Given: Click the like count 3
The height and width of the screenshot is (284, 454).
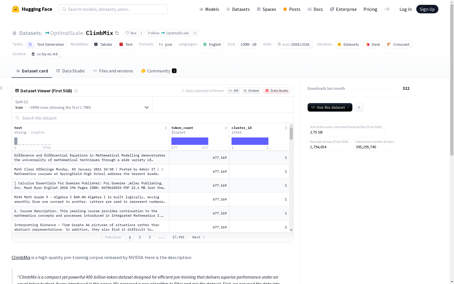Looking at the screenshot, I should (x=141, y=33).
